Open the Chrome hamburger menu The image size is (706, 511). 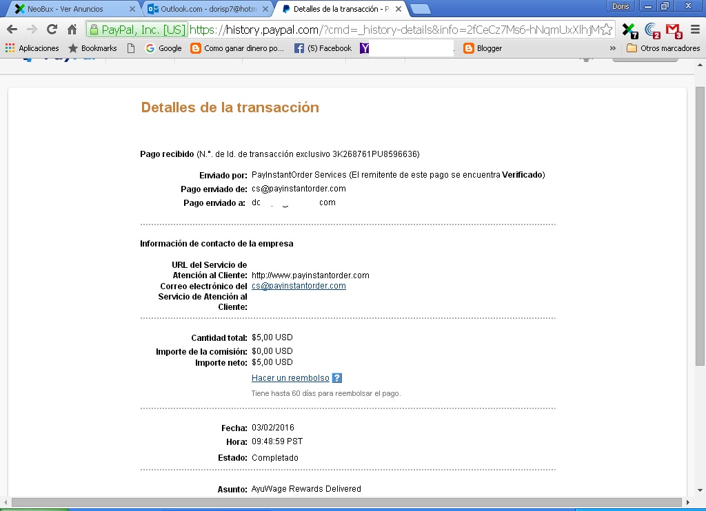click(695, 30)
